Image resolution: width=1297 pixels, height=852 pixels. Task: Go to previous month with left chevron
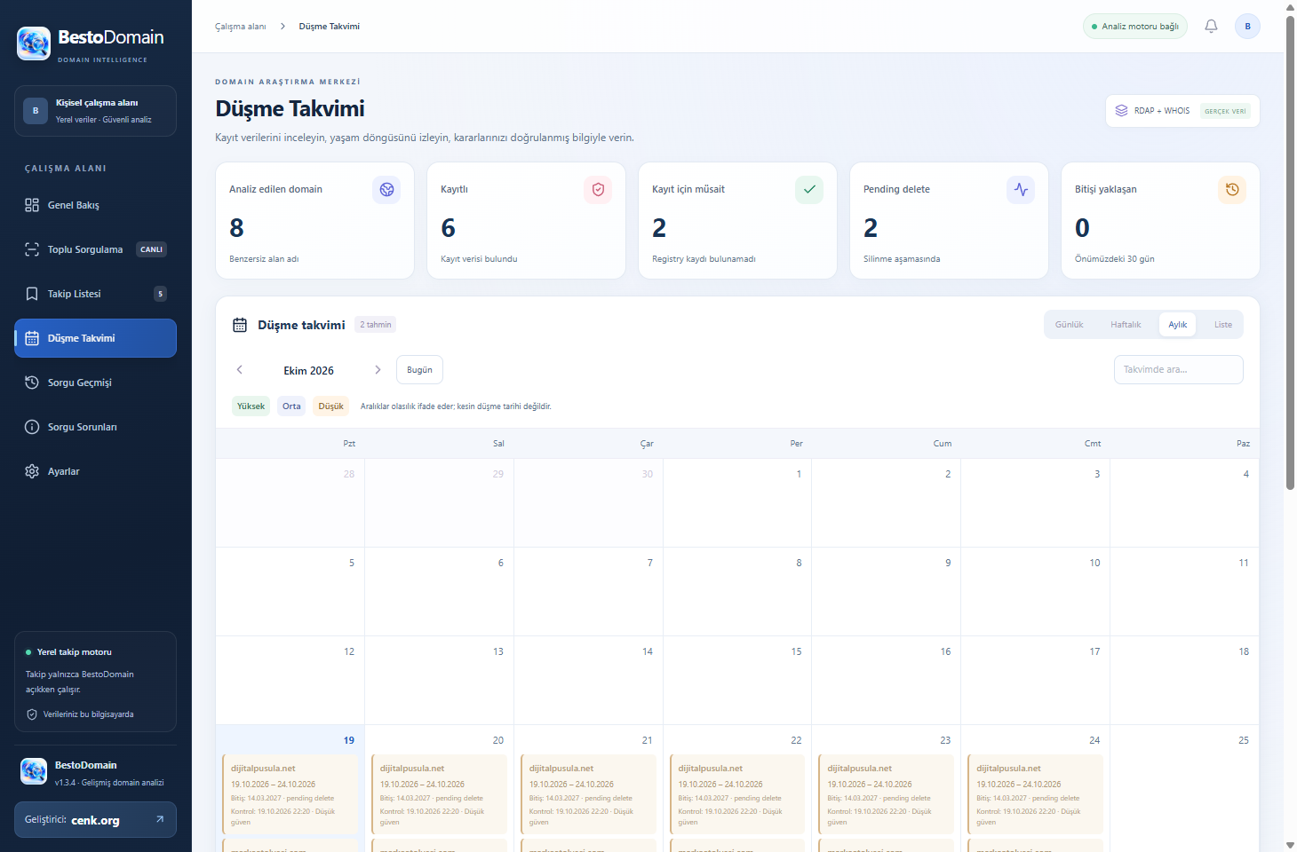click(x=240, y=370)
